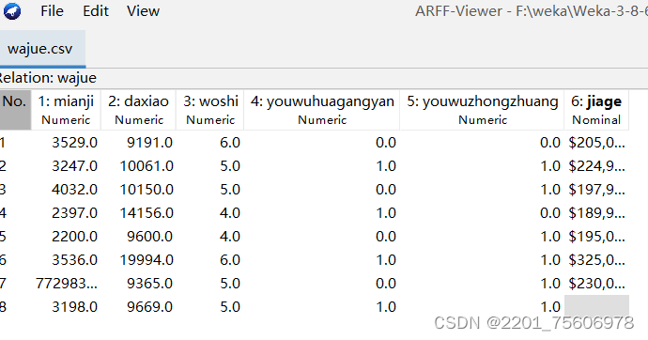Select jiage cell $189,9...

click(x=596, y=213)
